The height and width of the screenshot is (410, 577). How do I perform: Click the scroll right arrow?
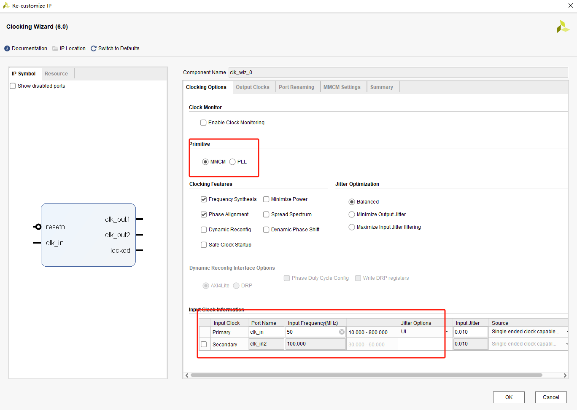[565, 375]
